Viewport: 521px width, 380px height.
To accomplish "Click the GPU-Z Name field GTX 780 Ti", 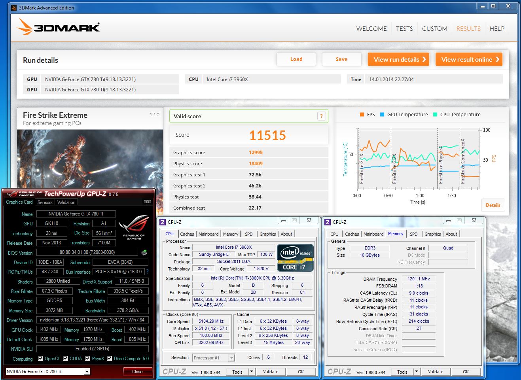I will 76,214.
